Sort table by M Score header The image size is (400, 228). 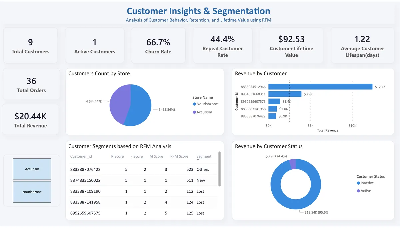(x=156, y=156)
